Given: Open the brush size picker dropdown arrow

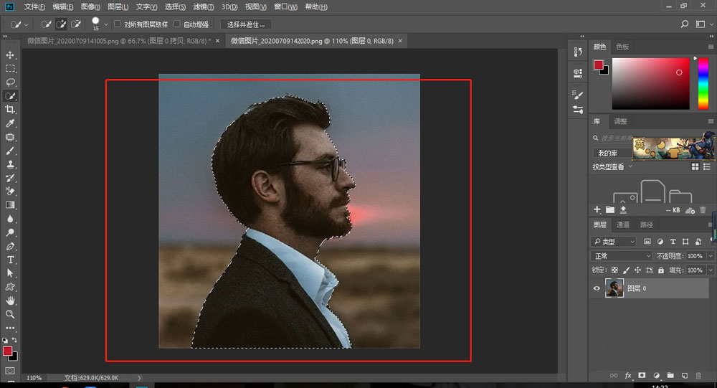Looking at the screenshot, I should click(x=106, y=24).
